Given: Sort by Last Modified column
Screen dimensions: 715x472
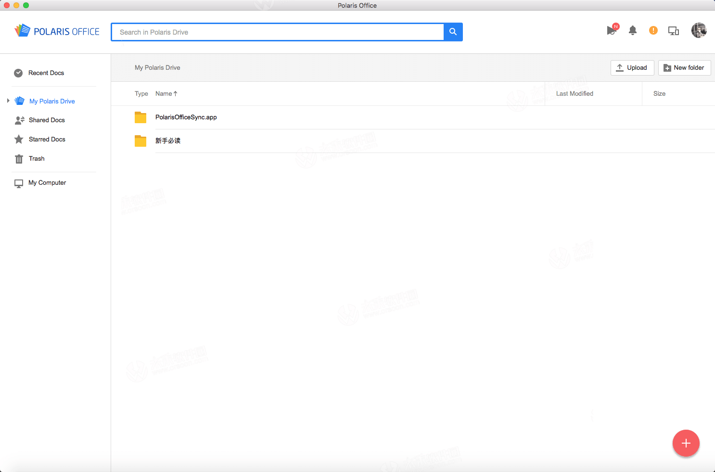Looking at the screenshot, I should click(x=575, y=94).
